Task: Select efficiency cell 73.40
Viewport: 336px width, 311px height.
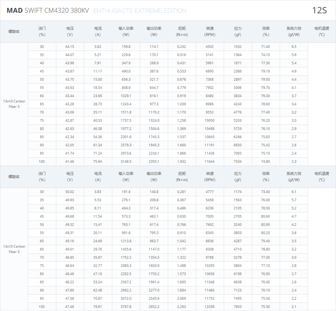Action: pos(266,192)
